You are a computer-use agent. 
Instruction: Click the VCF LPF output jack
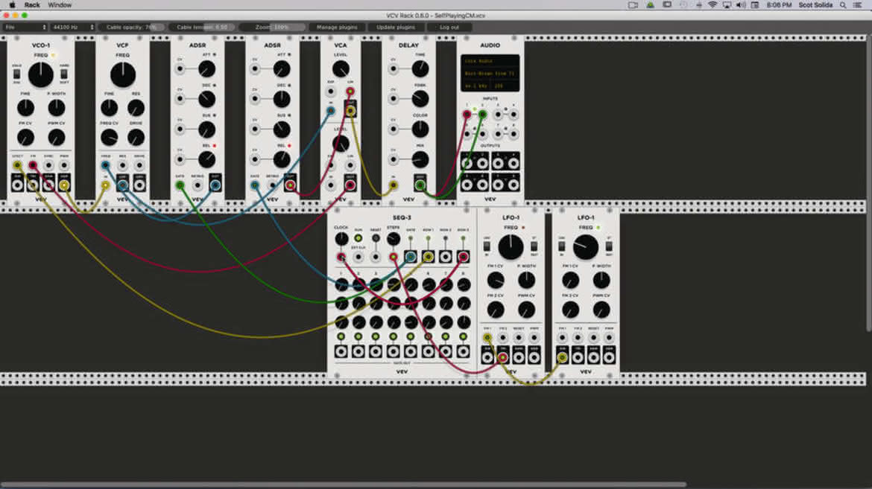click(123, 185)
